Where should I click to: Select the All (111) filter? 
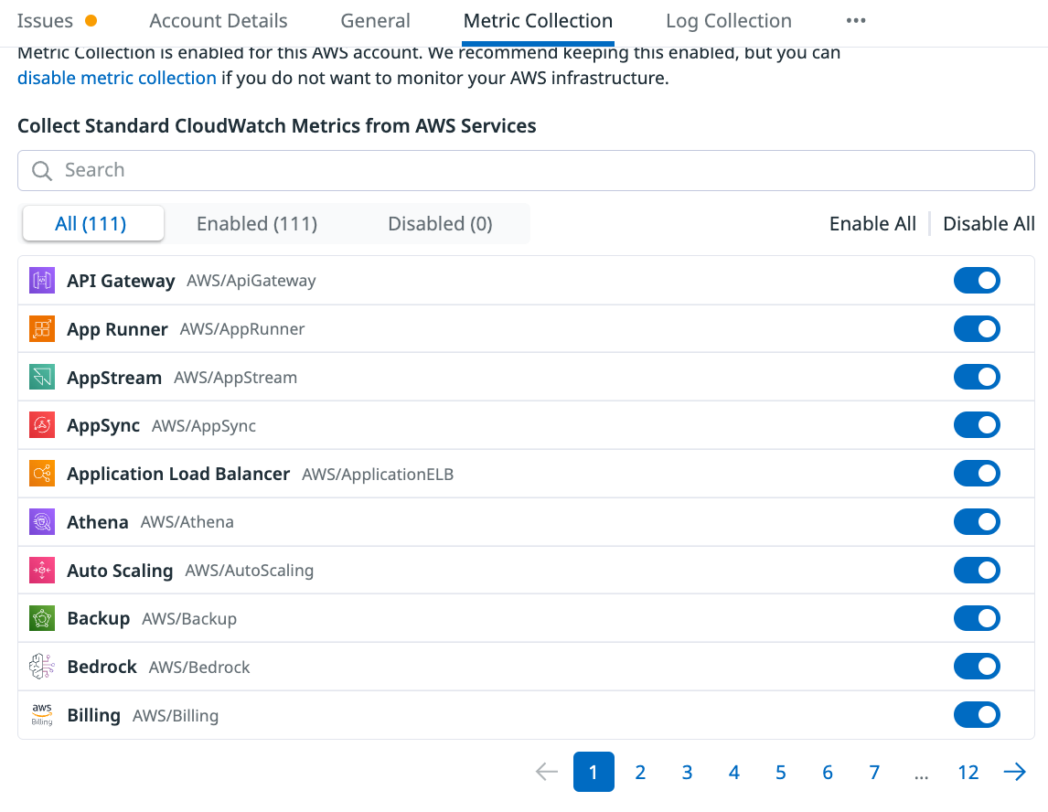tap(93, 223)
